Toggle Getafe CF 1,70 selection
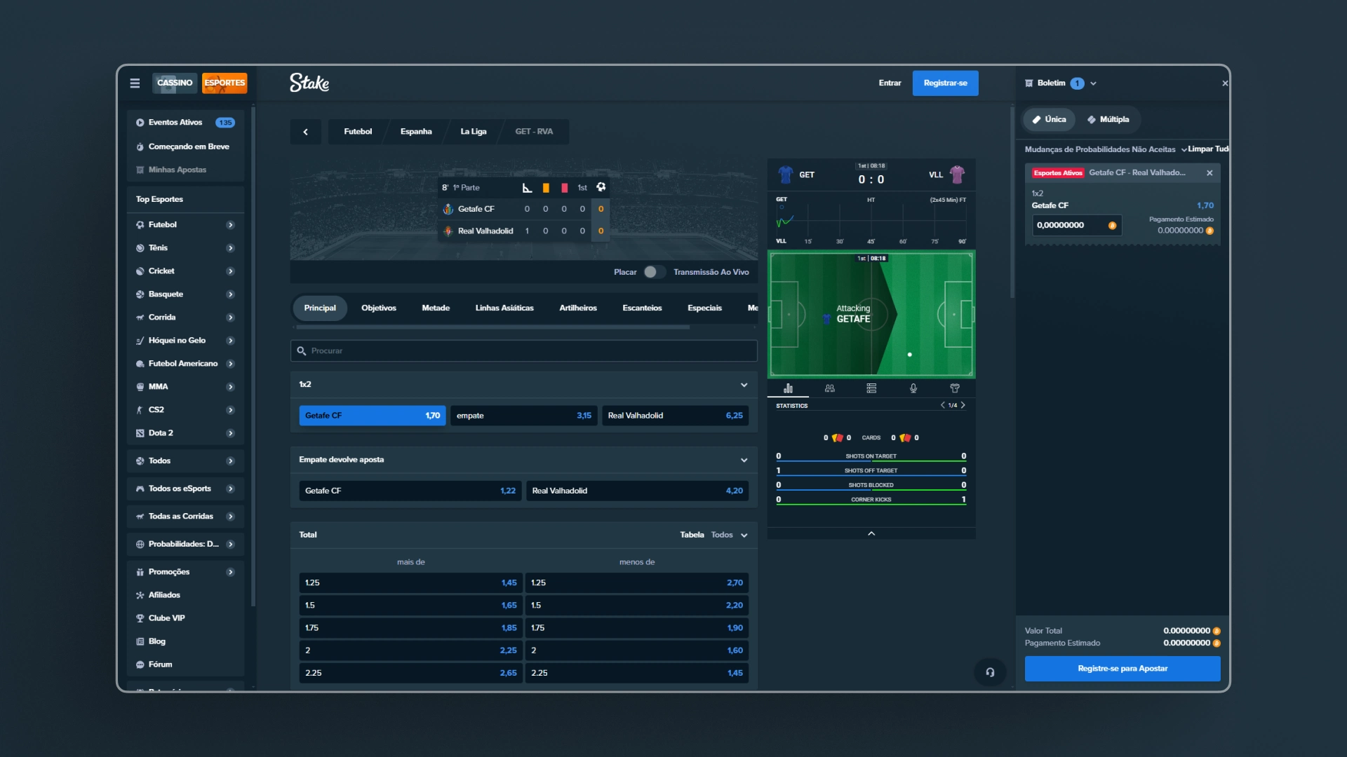Screen dimensions: 1347x757 coord(373,416)
